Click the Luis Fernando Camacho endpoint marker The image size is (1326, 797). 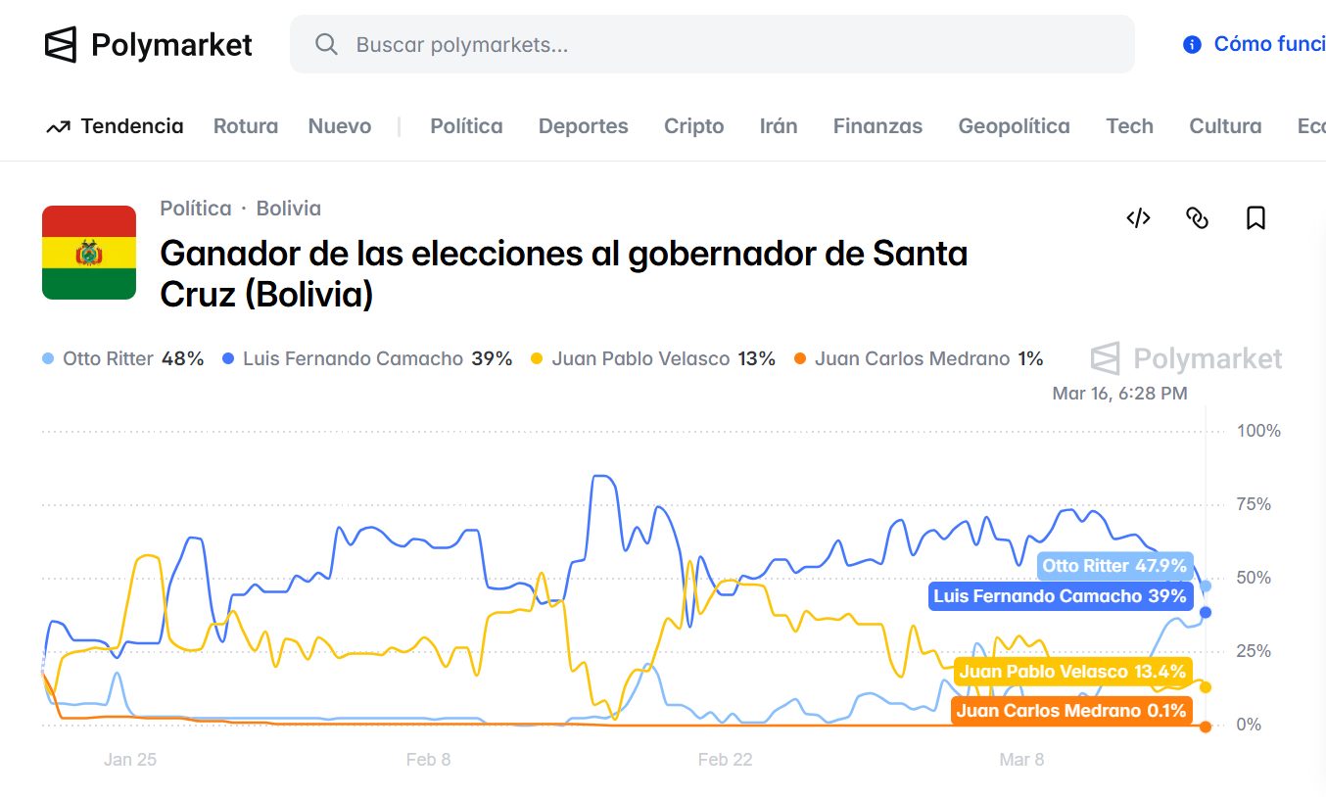1206,612
